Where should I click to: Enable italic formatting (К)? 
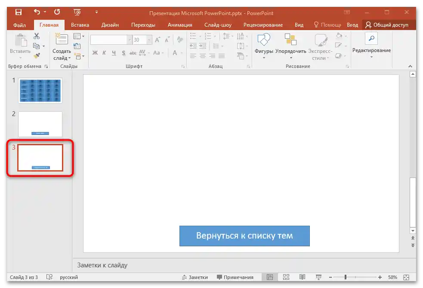[104, 53]
